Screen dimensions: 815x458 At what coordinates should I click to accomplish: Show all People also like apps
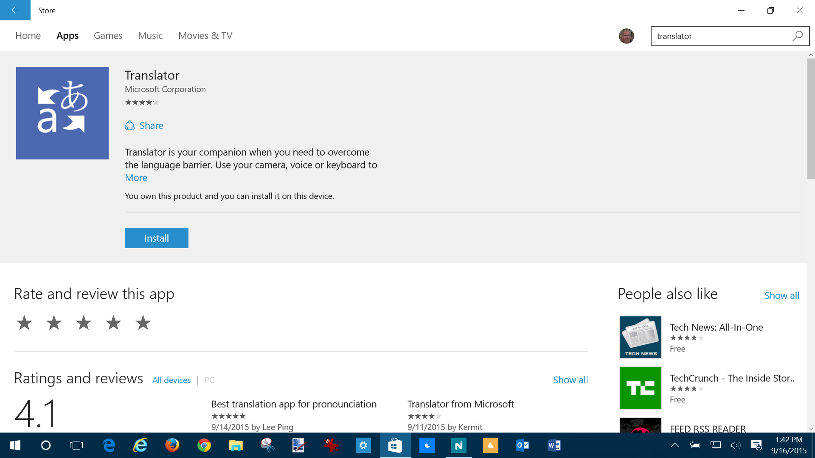[781, 296]
